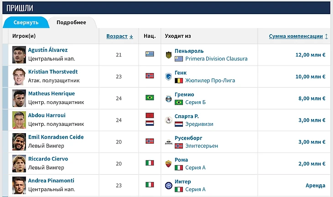Click the Uruguay flag in Agustín Álvarez's row

pos(150,54)
